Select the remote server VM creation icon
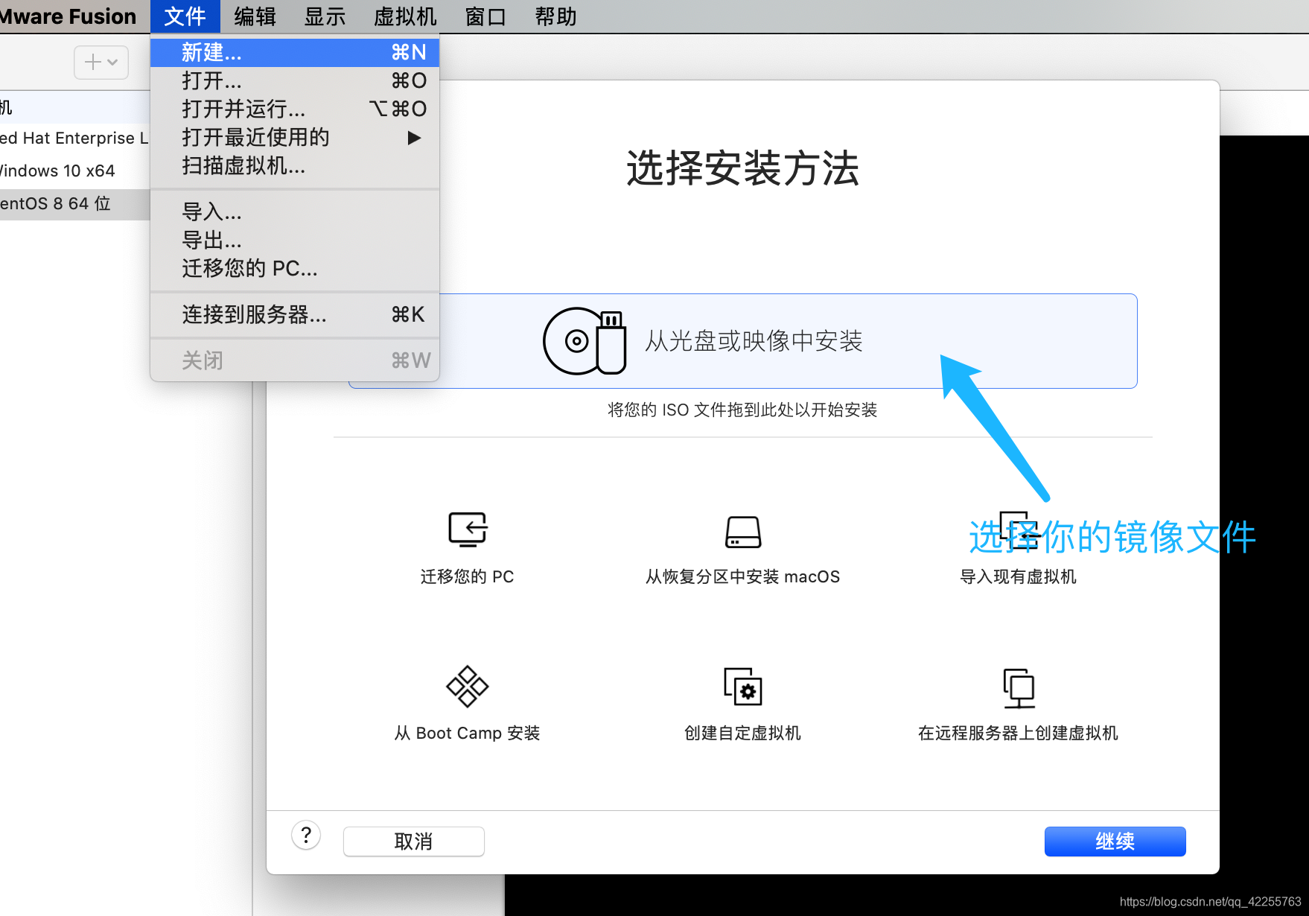Image resolution: width=1309 pixels, height=916 pixels. coord(1019,688)
